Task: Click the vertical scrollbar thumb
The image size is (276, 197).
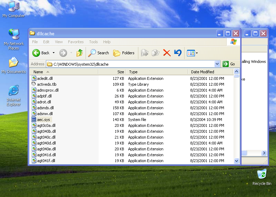Action: coord(236,76)
